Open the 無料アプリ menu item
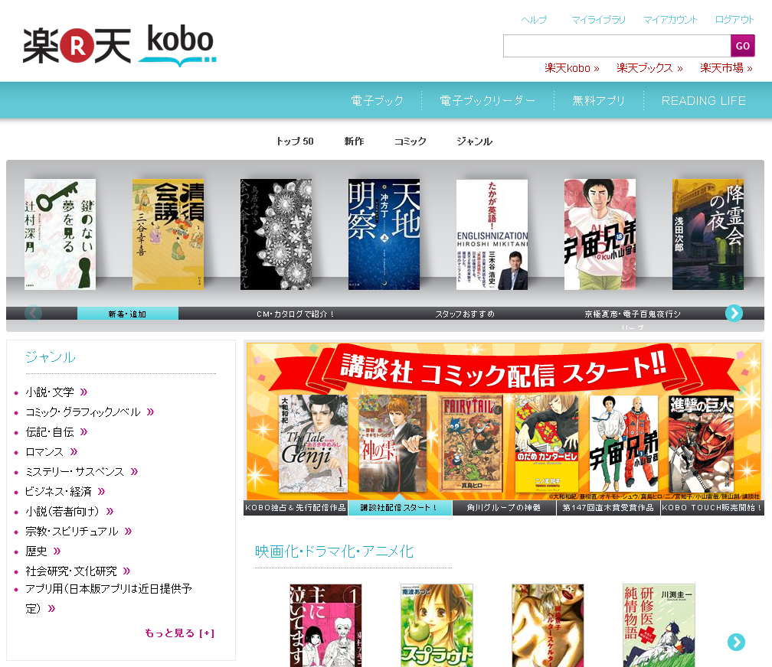Viewport: 772px width, 667px height. point(598,100)
